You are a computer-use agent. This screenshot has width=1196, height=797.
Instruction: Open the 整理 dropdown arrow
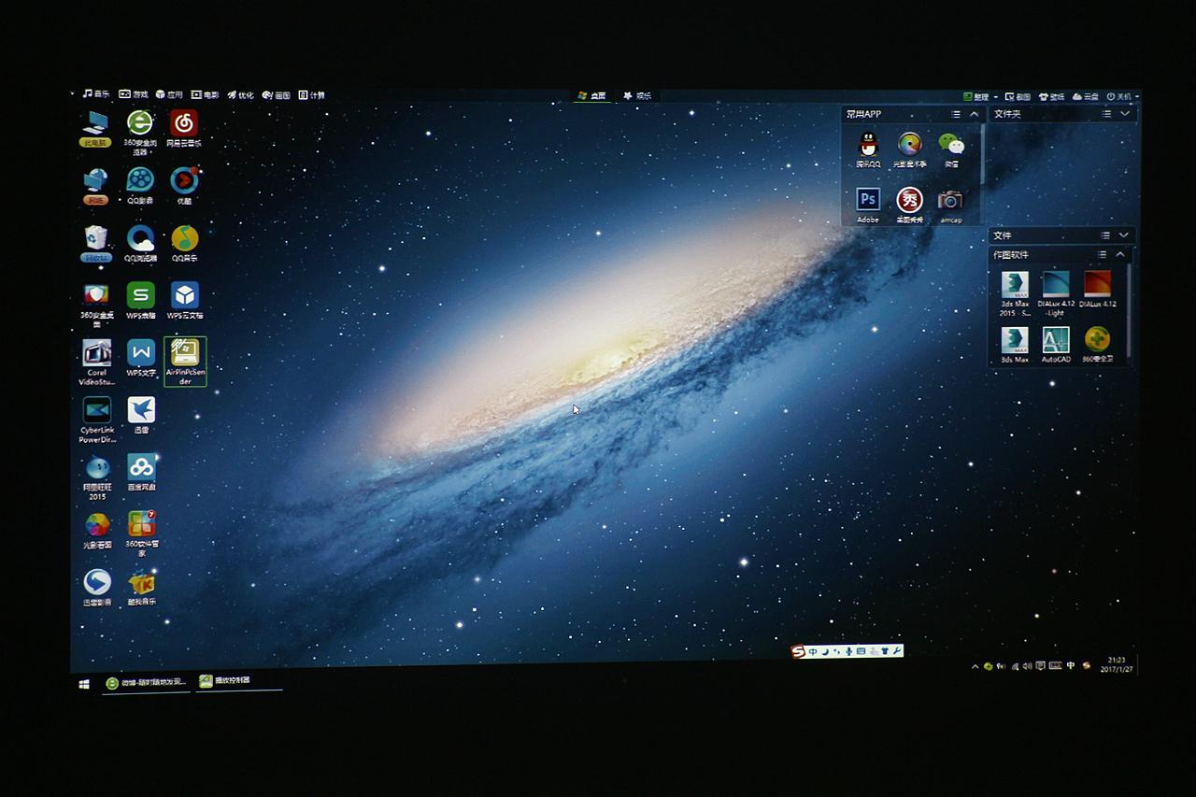[x=996, y=96]
